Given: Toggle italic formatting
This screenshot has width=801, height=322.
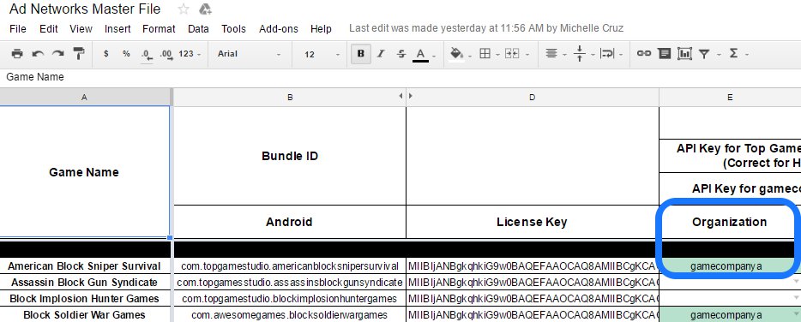Looking at the screenshot, I should point(381,54).
